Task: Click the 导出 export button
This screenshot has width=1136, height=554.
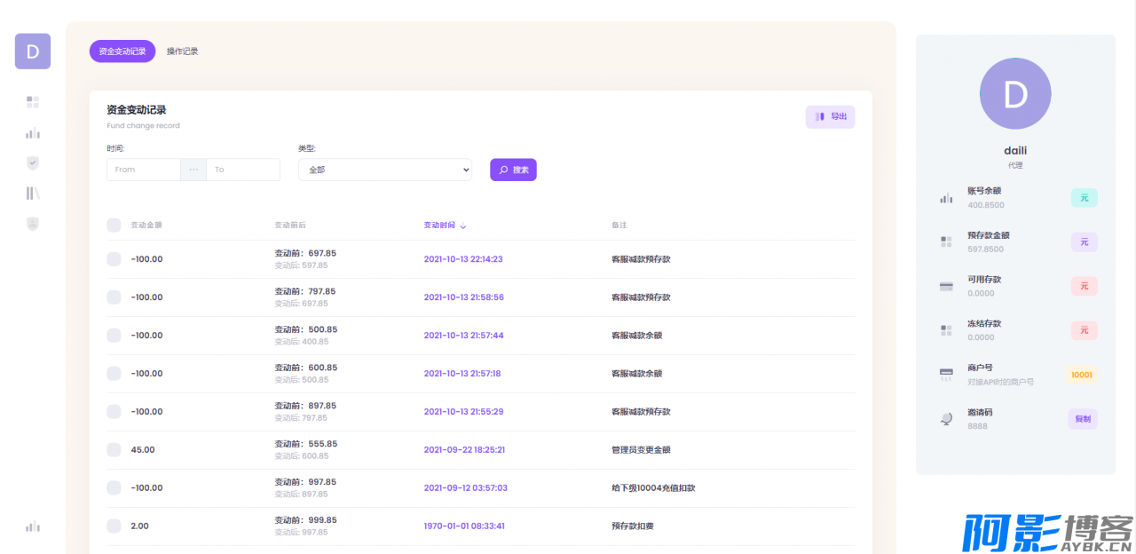Action: [x=830, y=116]
